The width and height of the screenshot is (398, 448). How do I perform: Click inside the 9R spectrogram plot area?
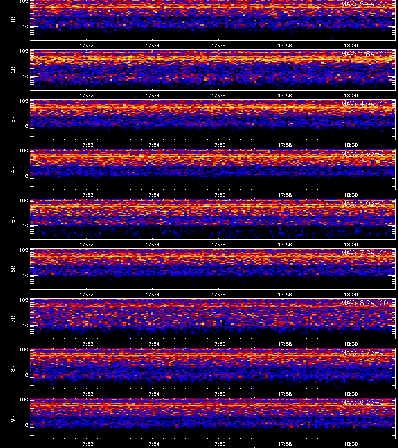point(213,418)
